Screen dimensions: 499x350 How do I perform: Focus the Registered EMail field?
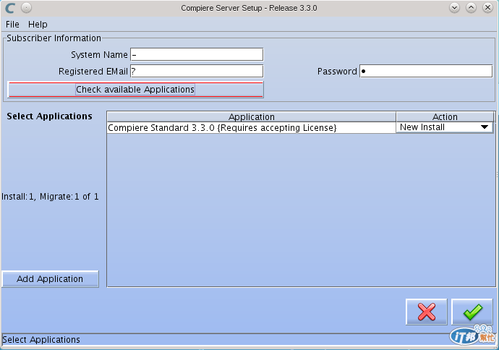pyautogui.click(x=197, y=71)
